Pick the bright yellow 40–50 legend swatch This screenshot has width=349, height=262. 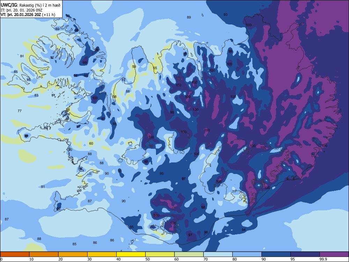click(131, 254)
